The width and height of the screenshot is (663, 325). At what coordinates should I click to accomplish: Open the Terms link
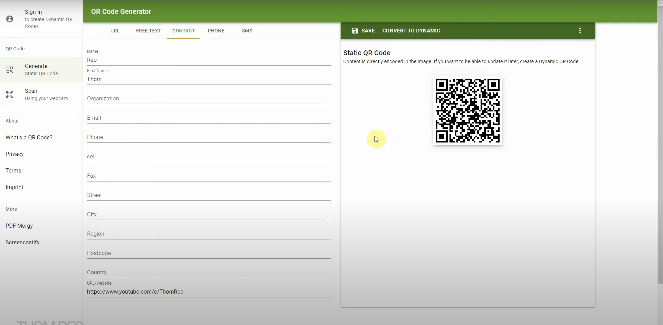(x=13, y=170)
